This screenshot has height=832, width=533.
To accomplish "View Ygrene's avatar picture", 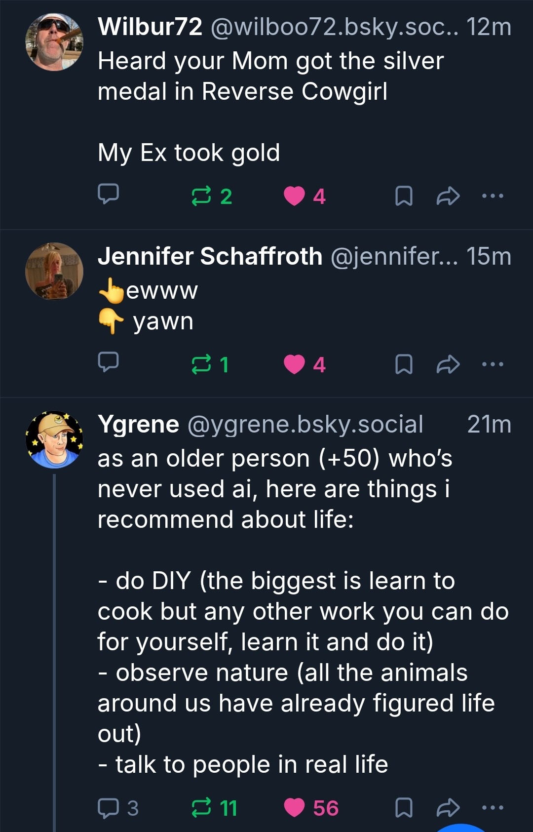I will click(x=54, y=439).
